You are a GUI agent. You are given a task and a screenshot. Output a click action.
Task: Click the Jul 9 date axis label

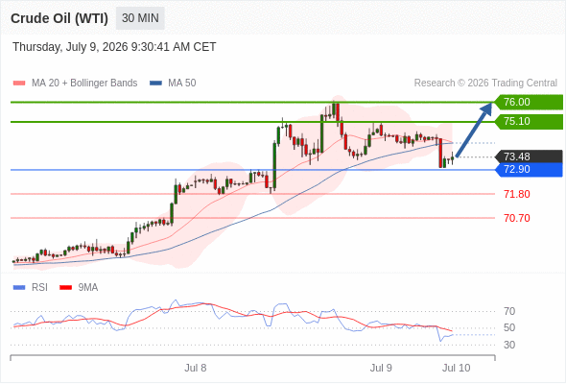381,368
